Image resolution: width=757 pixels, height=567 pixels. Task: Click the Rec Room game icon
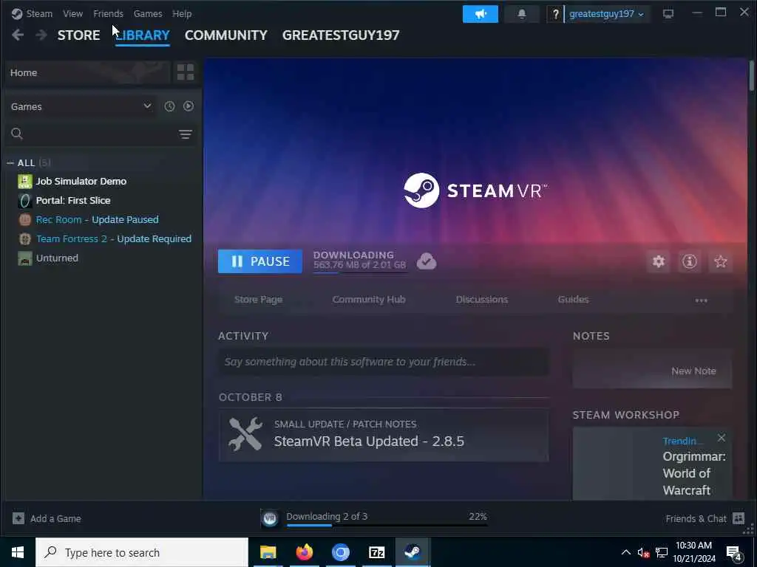point(24,220)
